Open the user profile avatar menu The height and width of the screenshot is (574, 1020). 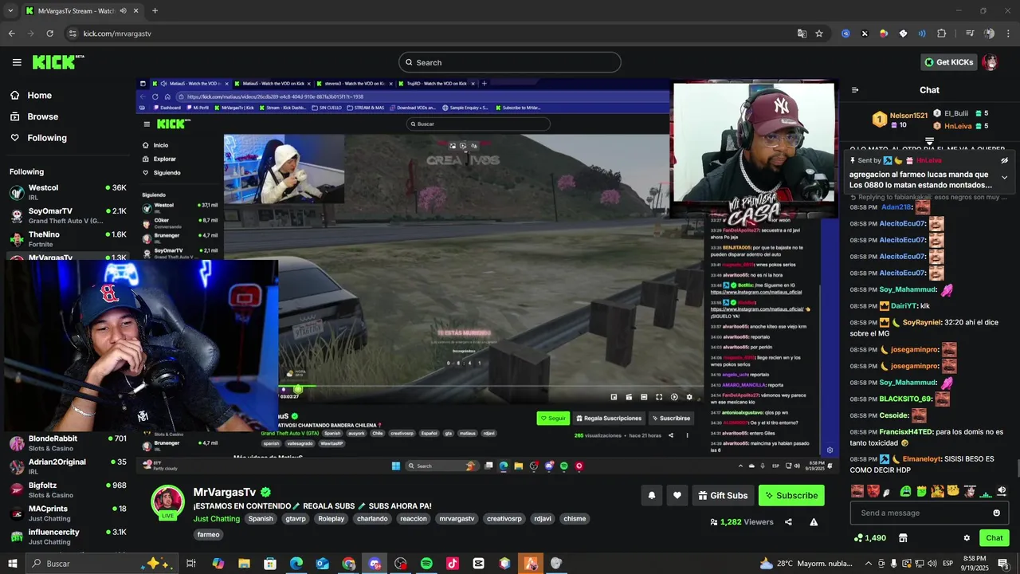click(x=991, y=62)
